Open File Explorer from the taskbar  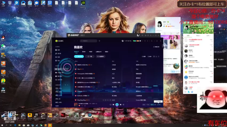pyautogui.click(x=19, y=125)
